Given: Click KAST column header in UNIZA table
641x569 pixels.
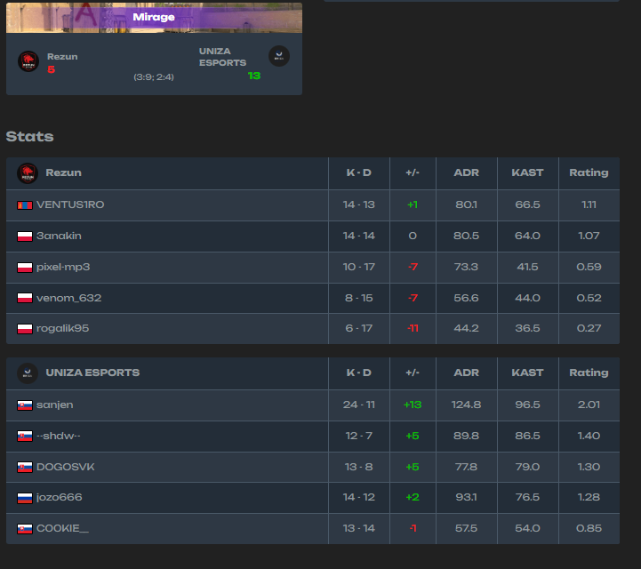Looking at the screenshot, I should point(527,373).
